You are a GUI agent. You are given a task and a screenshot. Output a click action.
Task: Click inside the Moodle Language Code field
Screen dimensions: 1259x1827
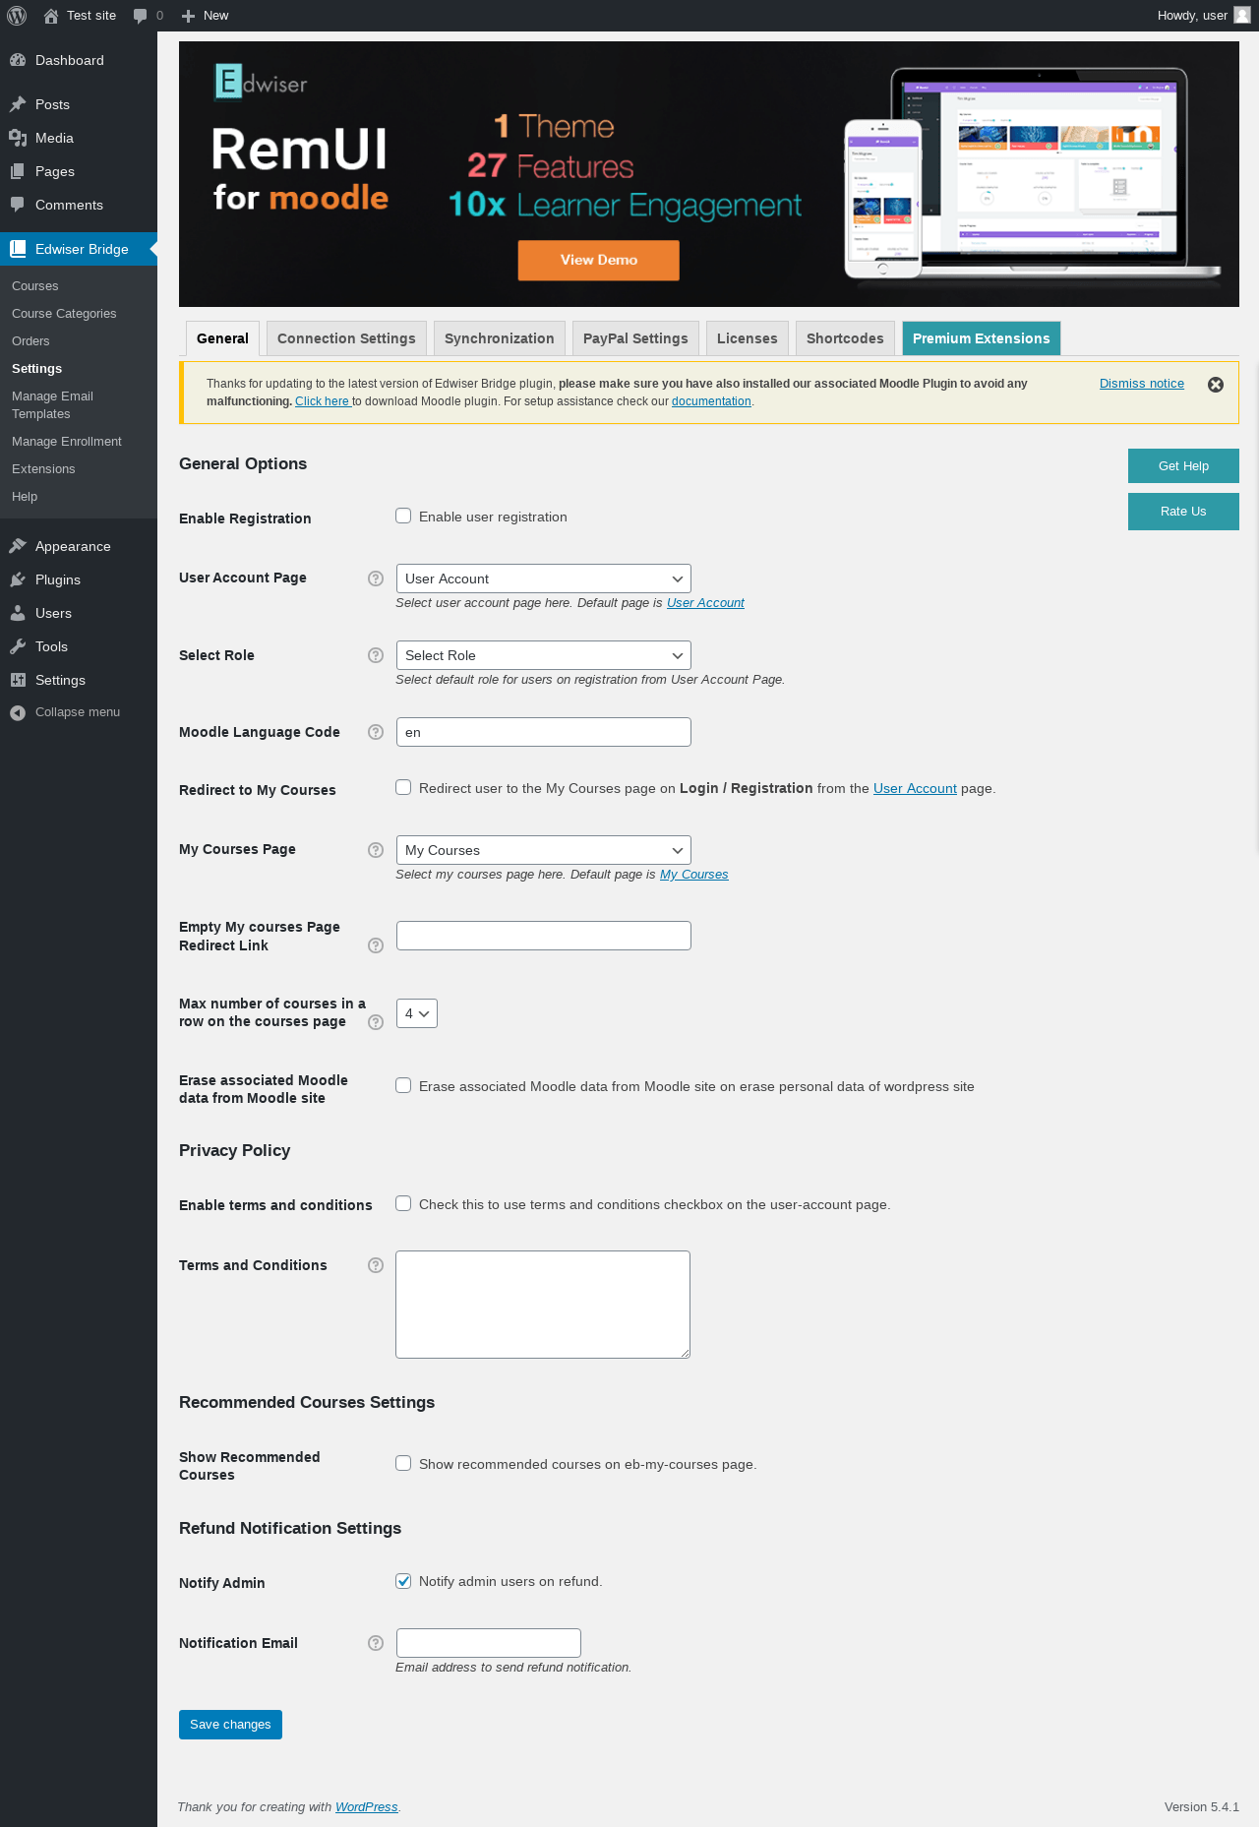coord(544,732)
